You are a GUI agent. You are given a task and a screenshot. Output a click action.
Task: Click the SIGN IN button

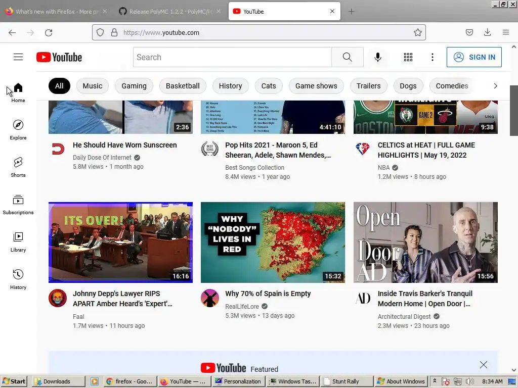(474, 57)
